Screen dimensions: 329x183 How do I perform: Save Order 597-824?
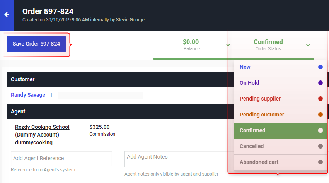(36, 44)
